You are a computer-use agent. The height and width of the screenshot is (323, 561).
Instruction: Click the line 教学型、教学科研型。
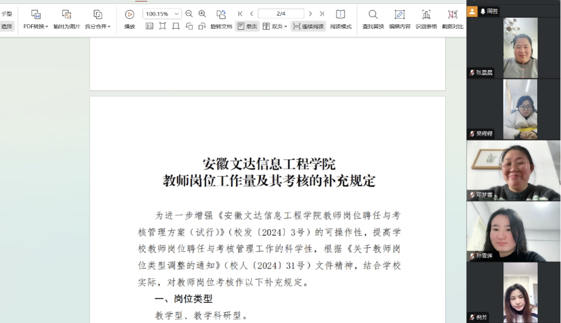[x=202, y=315]
